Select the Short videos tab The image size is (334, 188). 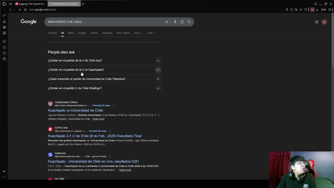coord(123,33)
